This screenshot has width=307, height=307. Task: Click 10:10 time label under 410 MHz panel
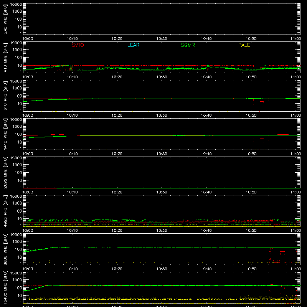73,77
